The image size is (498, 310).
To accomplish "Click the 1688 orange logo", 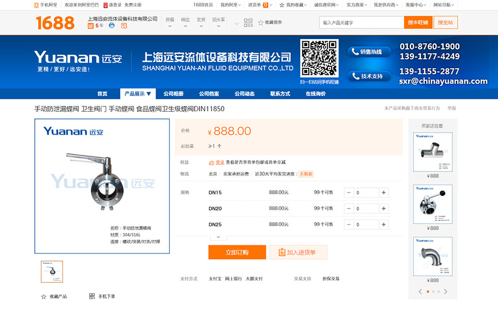I will [55, 23].
